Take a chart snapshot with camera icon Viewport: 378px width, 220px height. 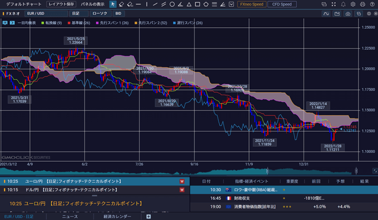coord(348,14)
